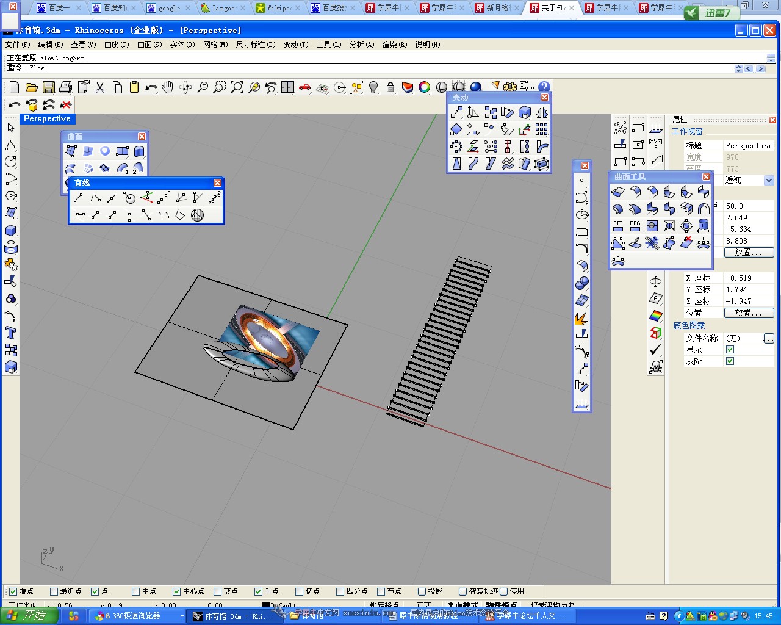Select the Text T tool in left sidebar
The height and width of the screenshot is (625, 781).
pyautogui.click(x=11, y=333)
